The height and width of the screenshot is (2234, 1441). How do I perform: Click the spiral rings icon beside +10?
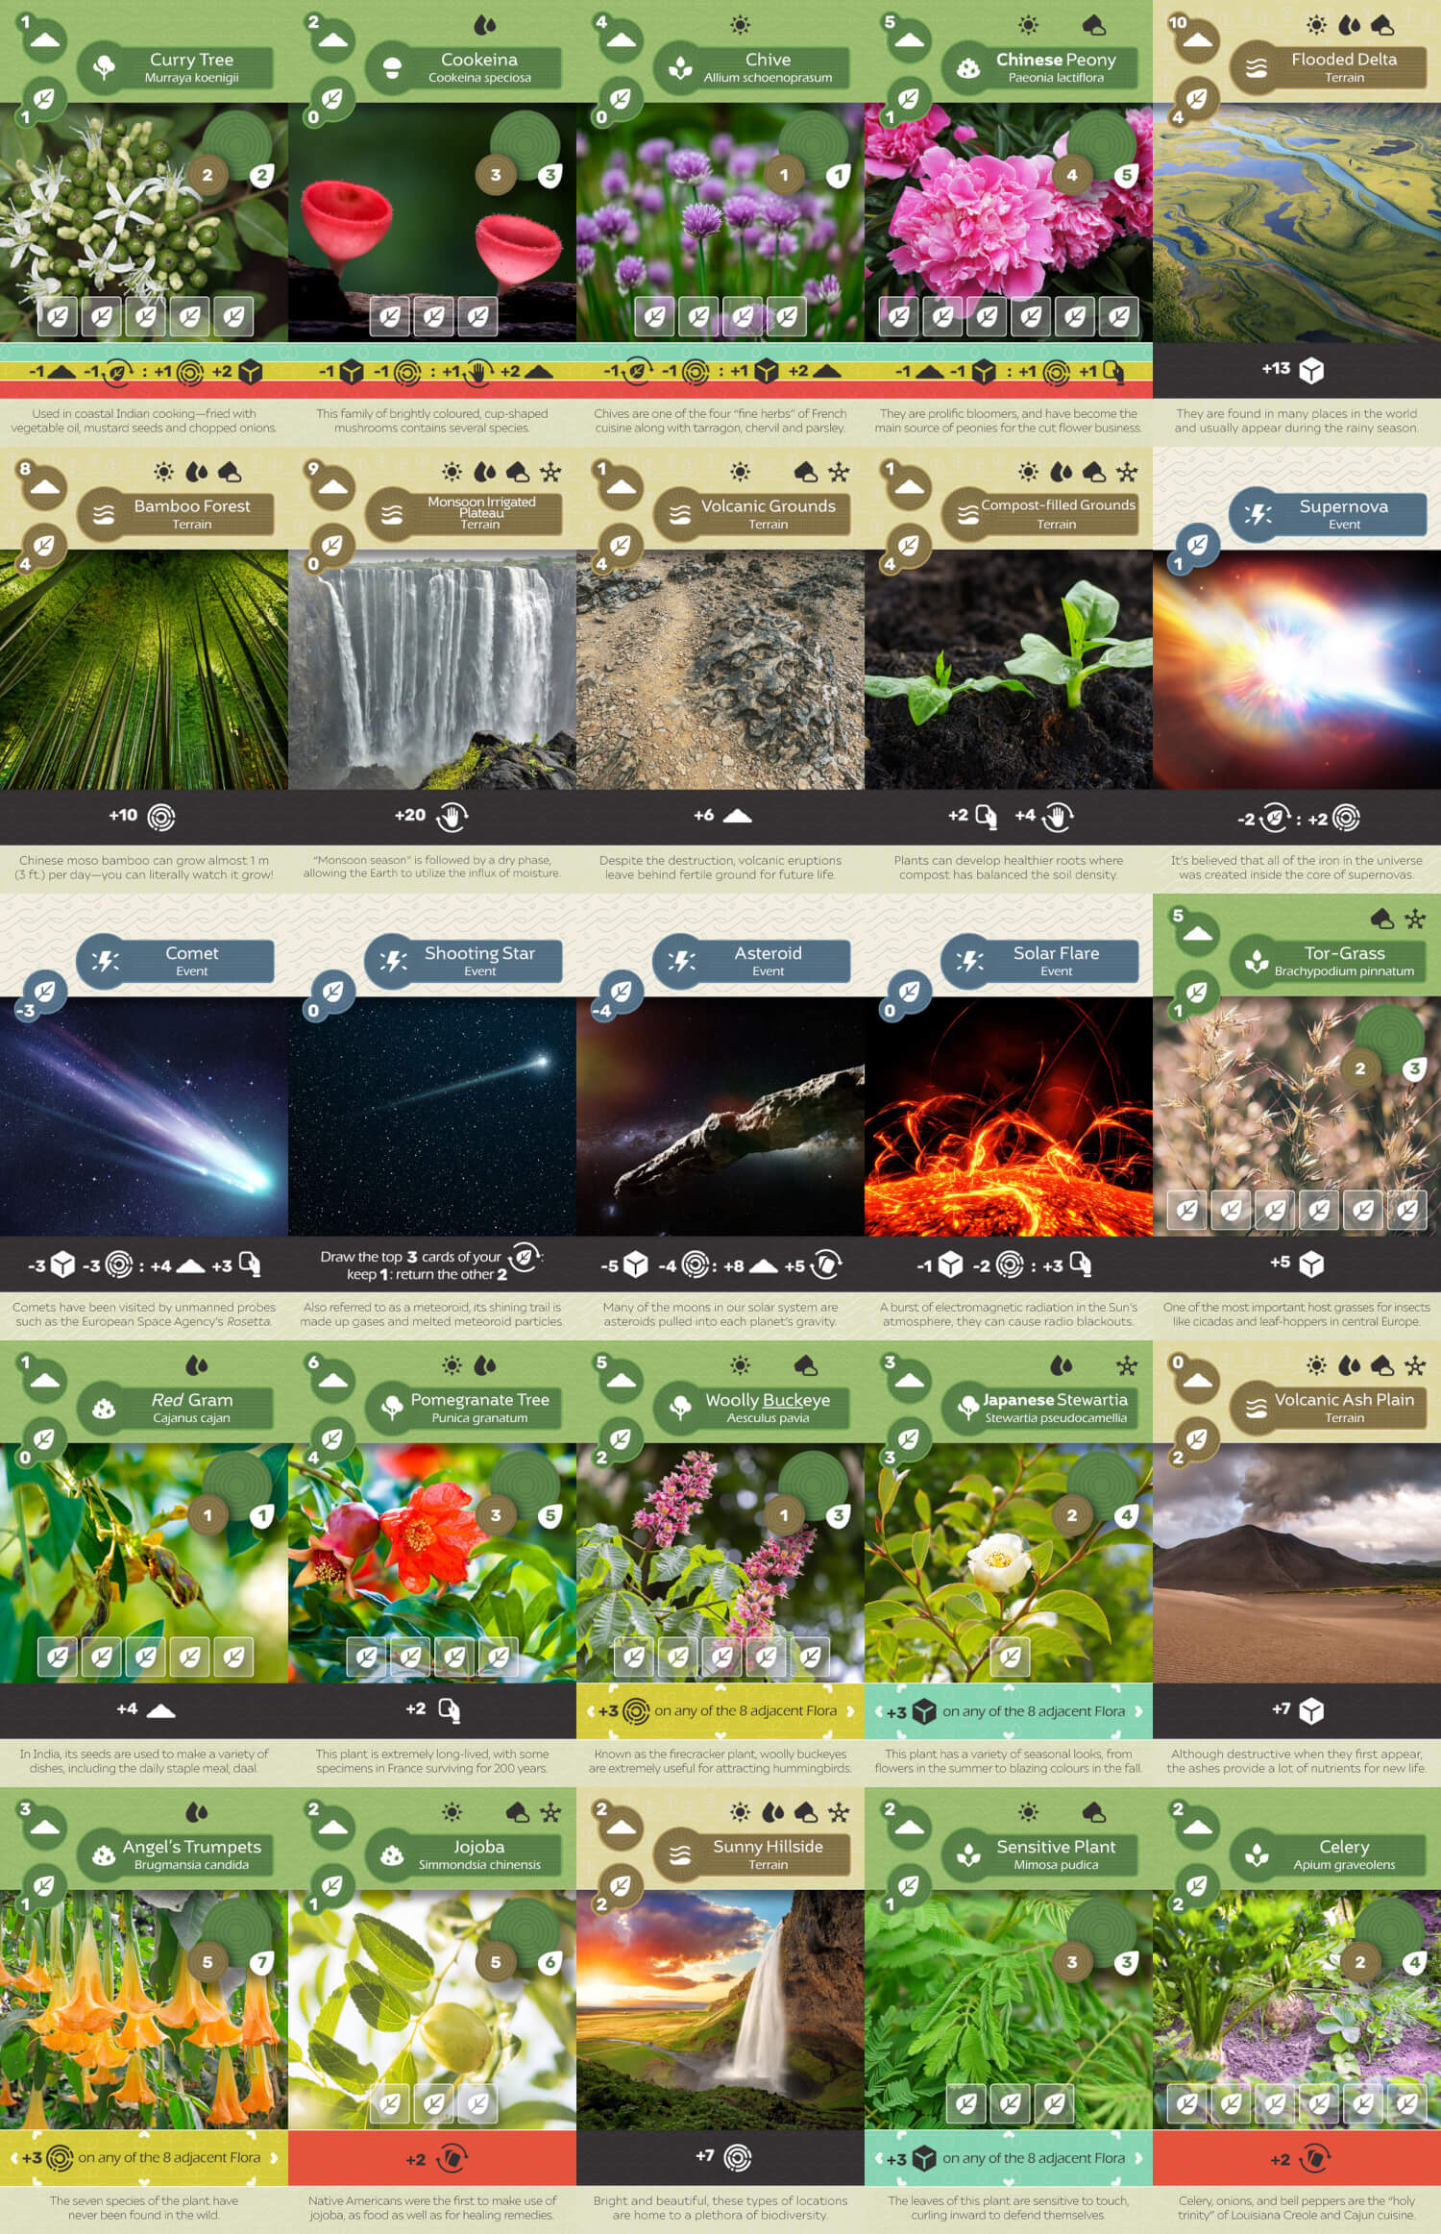[x=161, y=817]
